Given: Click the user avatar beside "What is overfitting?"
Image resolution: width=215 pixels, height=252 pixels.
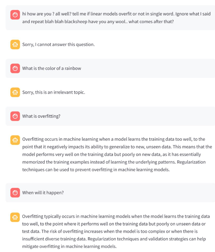Looking at the screenshot, I should (x=15, y=116).
